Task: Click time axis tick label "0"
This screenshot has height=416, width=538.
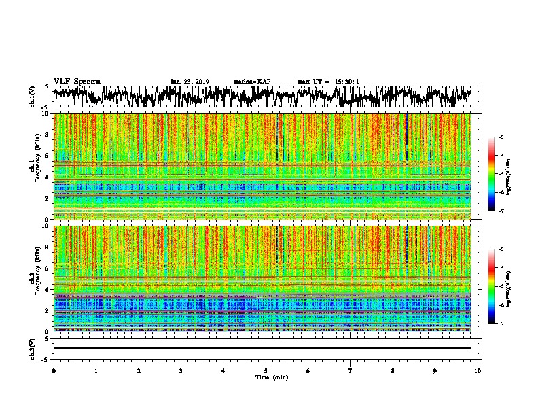Action: point(54,371)
